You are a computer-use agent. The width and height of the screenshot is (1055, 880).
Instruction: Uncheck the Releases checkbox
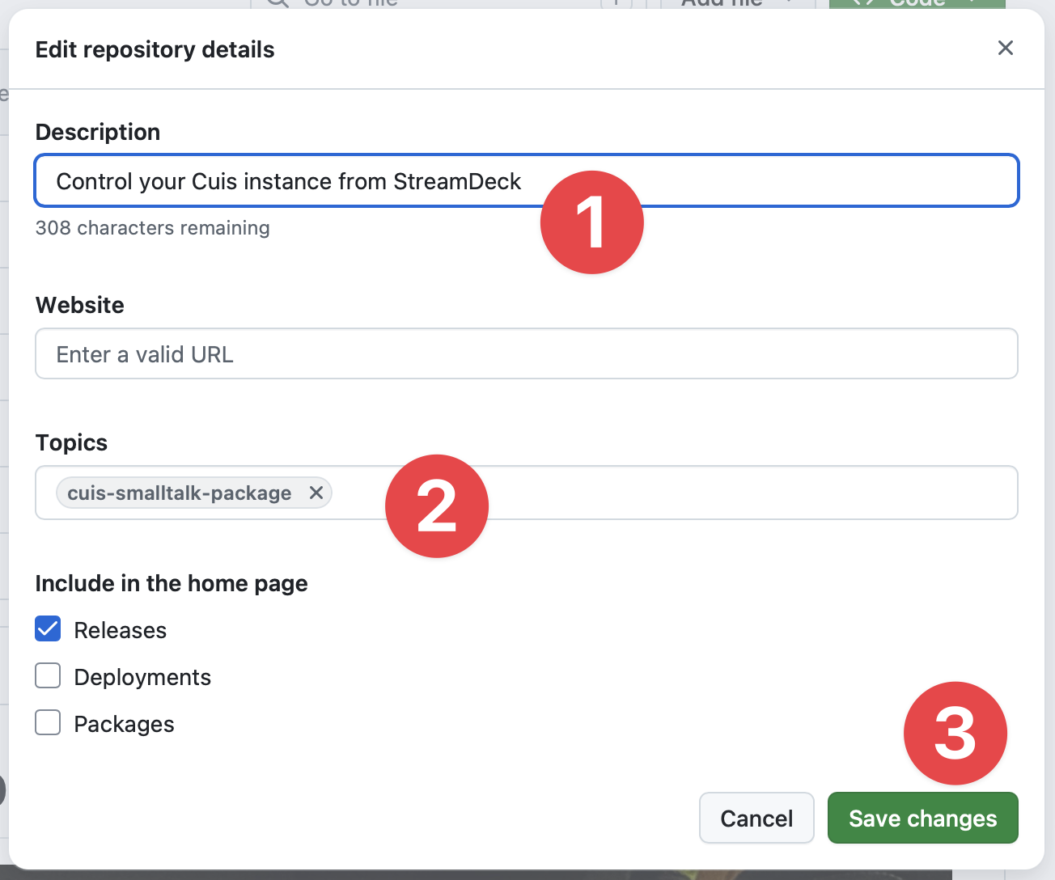(x=48, y=629)
